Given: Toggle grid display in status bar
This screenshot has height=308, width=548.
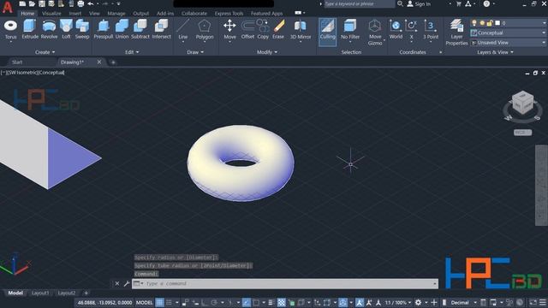Looking at the screenshot, I should pos(160,302).
